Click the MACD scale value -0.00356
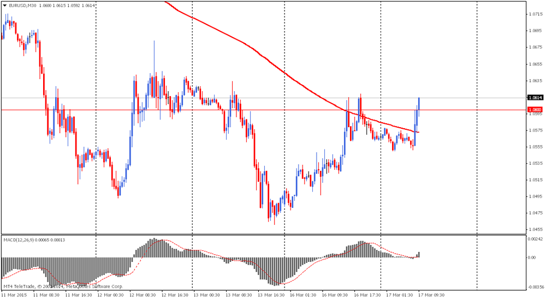 [536, 287]
